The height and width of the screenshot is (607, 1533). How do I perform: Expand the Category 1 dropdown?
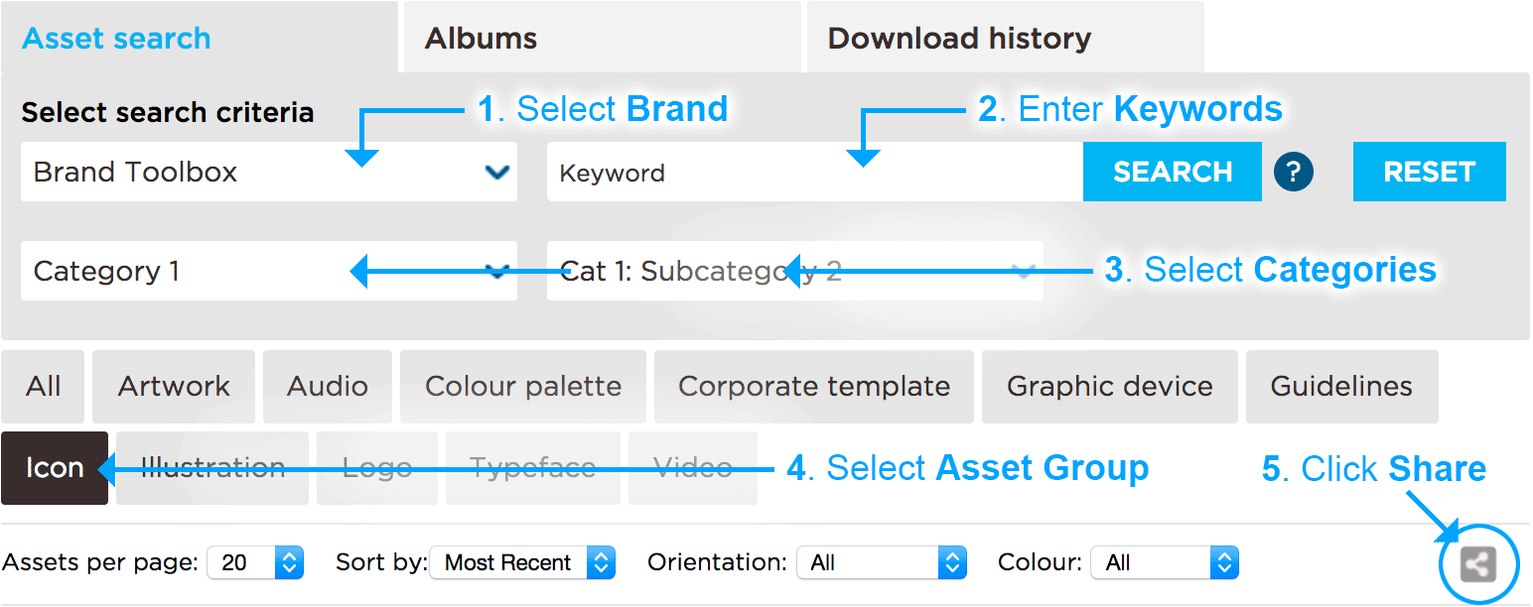coord(268,271)
